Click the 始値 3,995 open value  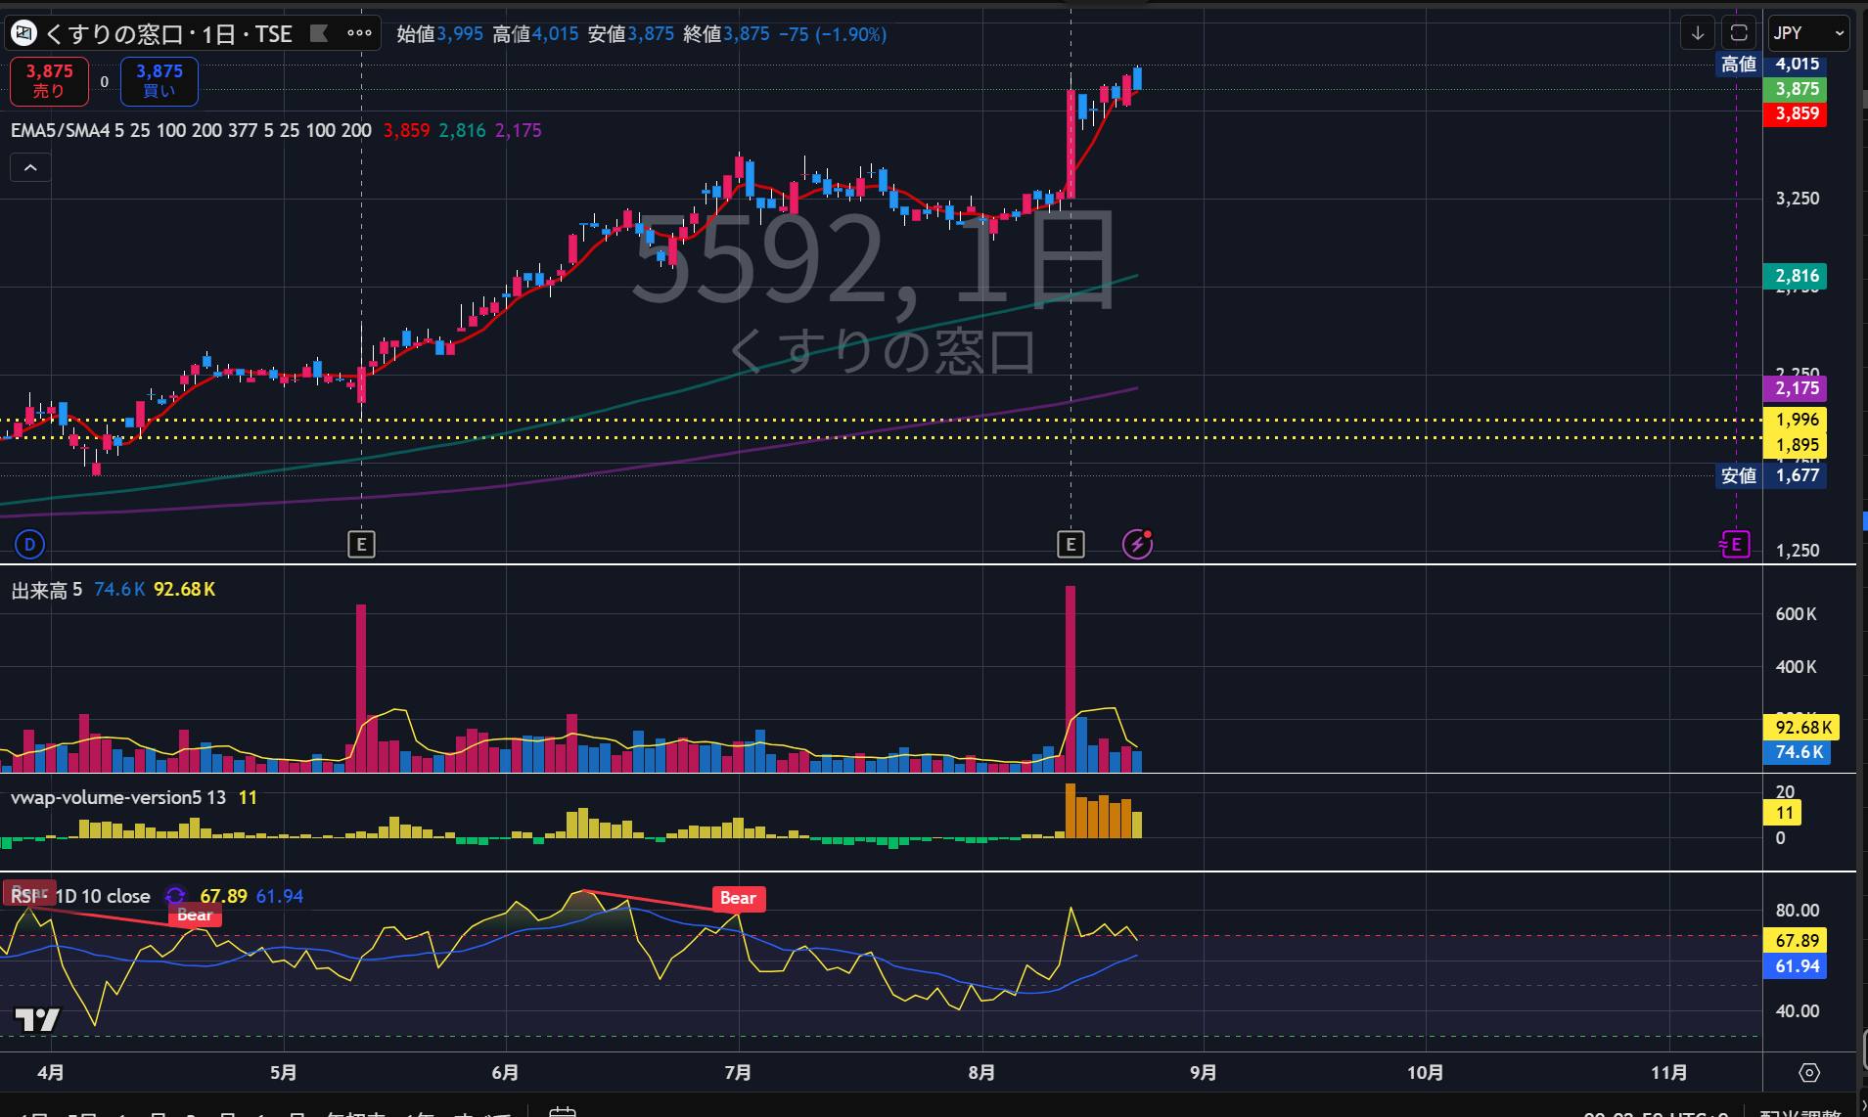[439, 34]
